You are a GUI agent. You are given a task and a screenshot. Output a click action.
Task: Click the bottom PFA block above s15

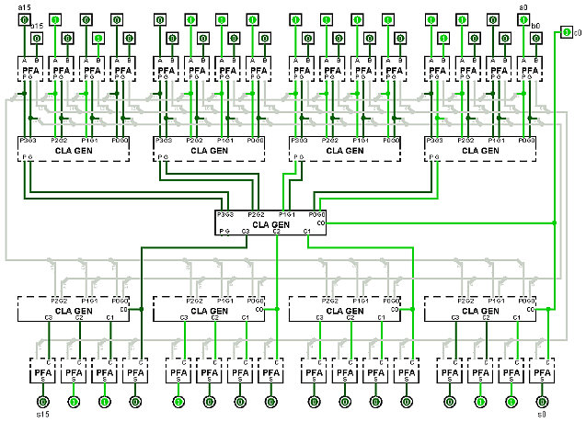pyautogui.click(x=42, y=373)
